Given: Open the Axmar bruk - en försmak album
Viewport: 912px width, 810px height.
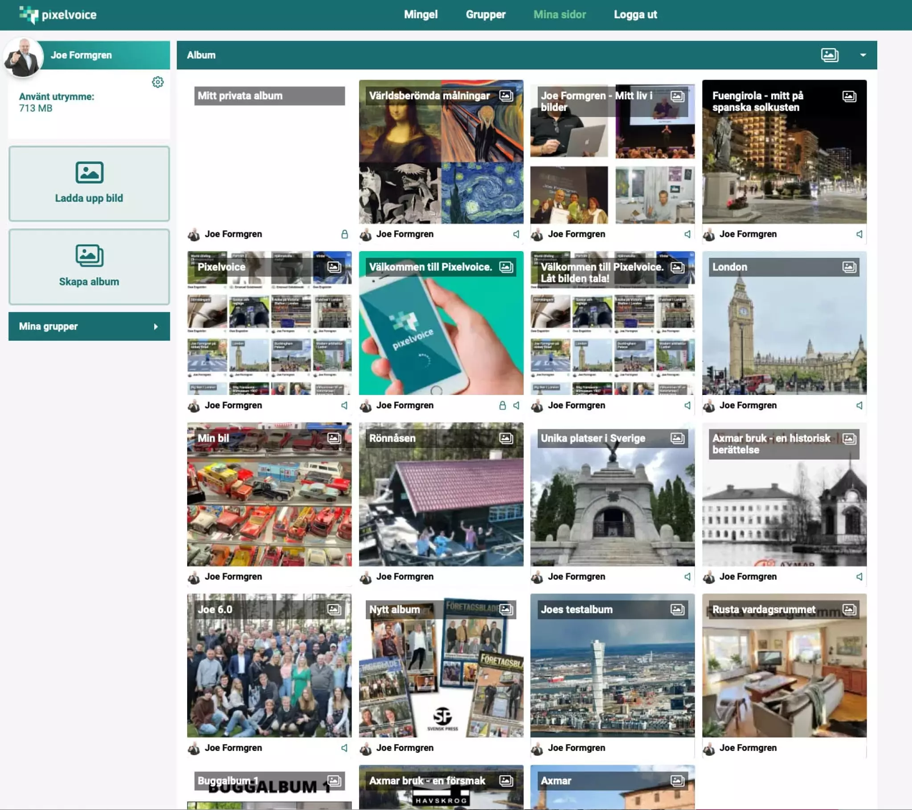Looking at the screenshot, I should 441,788.
